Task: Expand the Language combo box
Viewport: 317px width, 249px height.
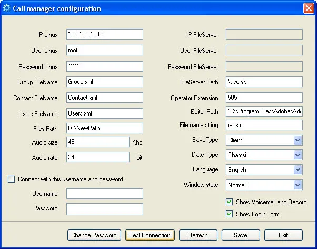Action: (x=298, y=170)
